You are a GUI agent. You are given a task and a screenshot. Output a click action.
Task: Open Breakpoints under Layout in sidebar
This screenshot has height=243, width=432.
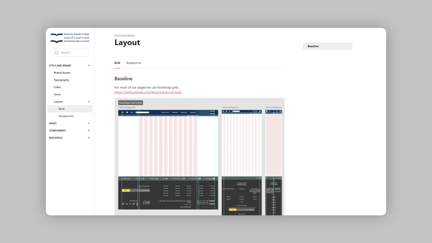(x=66, y=116)
